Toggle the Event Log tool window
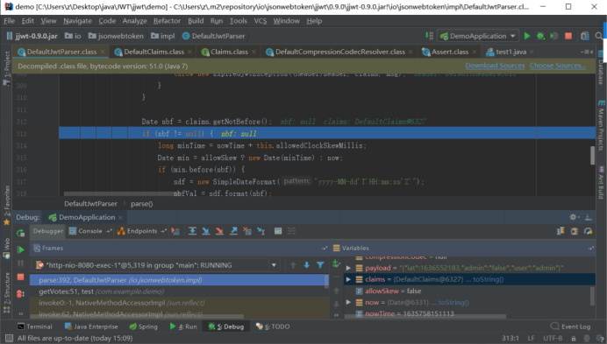Screen dimensions: 607x344 coord(570,326)
